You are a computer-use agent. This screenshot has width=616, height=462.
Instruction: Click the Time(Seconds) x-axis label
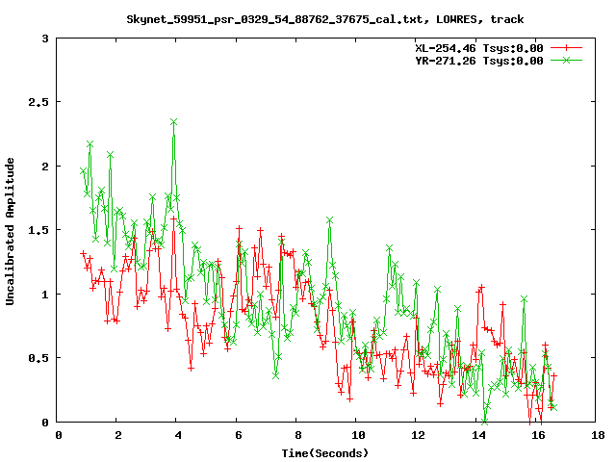click(x=325, y=453)
